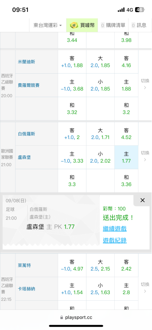The image size is (152, 330).
Task: Select 主 -1.0, 3.33 for 盧森堡
Action: [72, 157]
